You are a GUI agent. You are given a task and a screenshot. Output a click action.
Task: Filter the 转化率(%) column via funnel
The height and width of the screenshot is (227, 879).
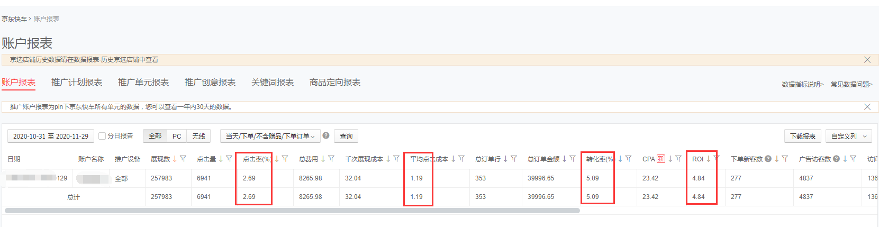tap(629, 159)
